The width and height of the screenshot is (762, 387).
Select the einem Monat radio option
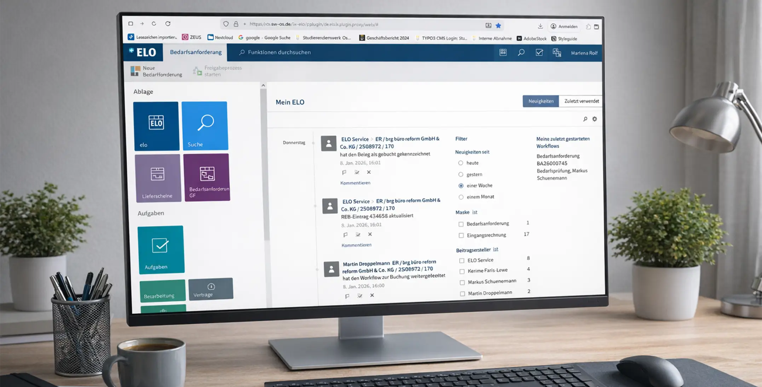[x=461, y=197]
